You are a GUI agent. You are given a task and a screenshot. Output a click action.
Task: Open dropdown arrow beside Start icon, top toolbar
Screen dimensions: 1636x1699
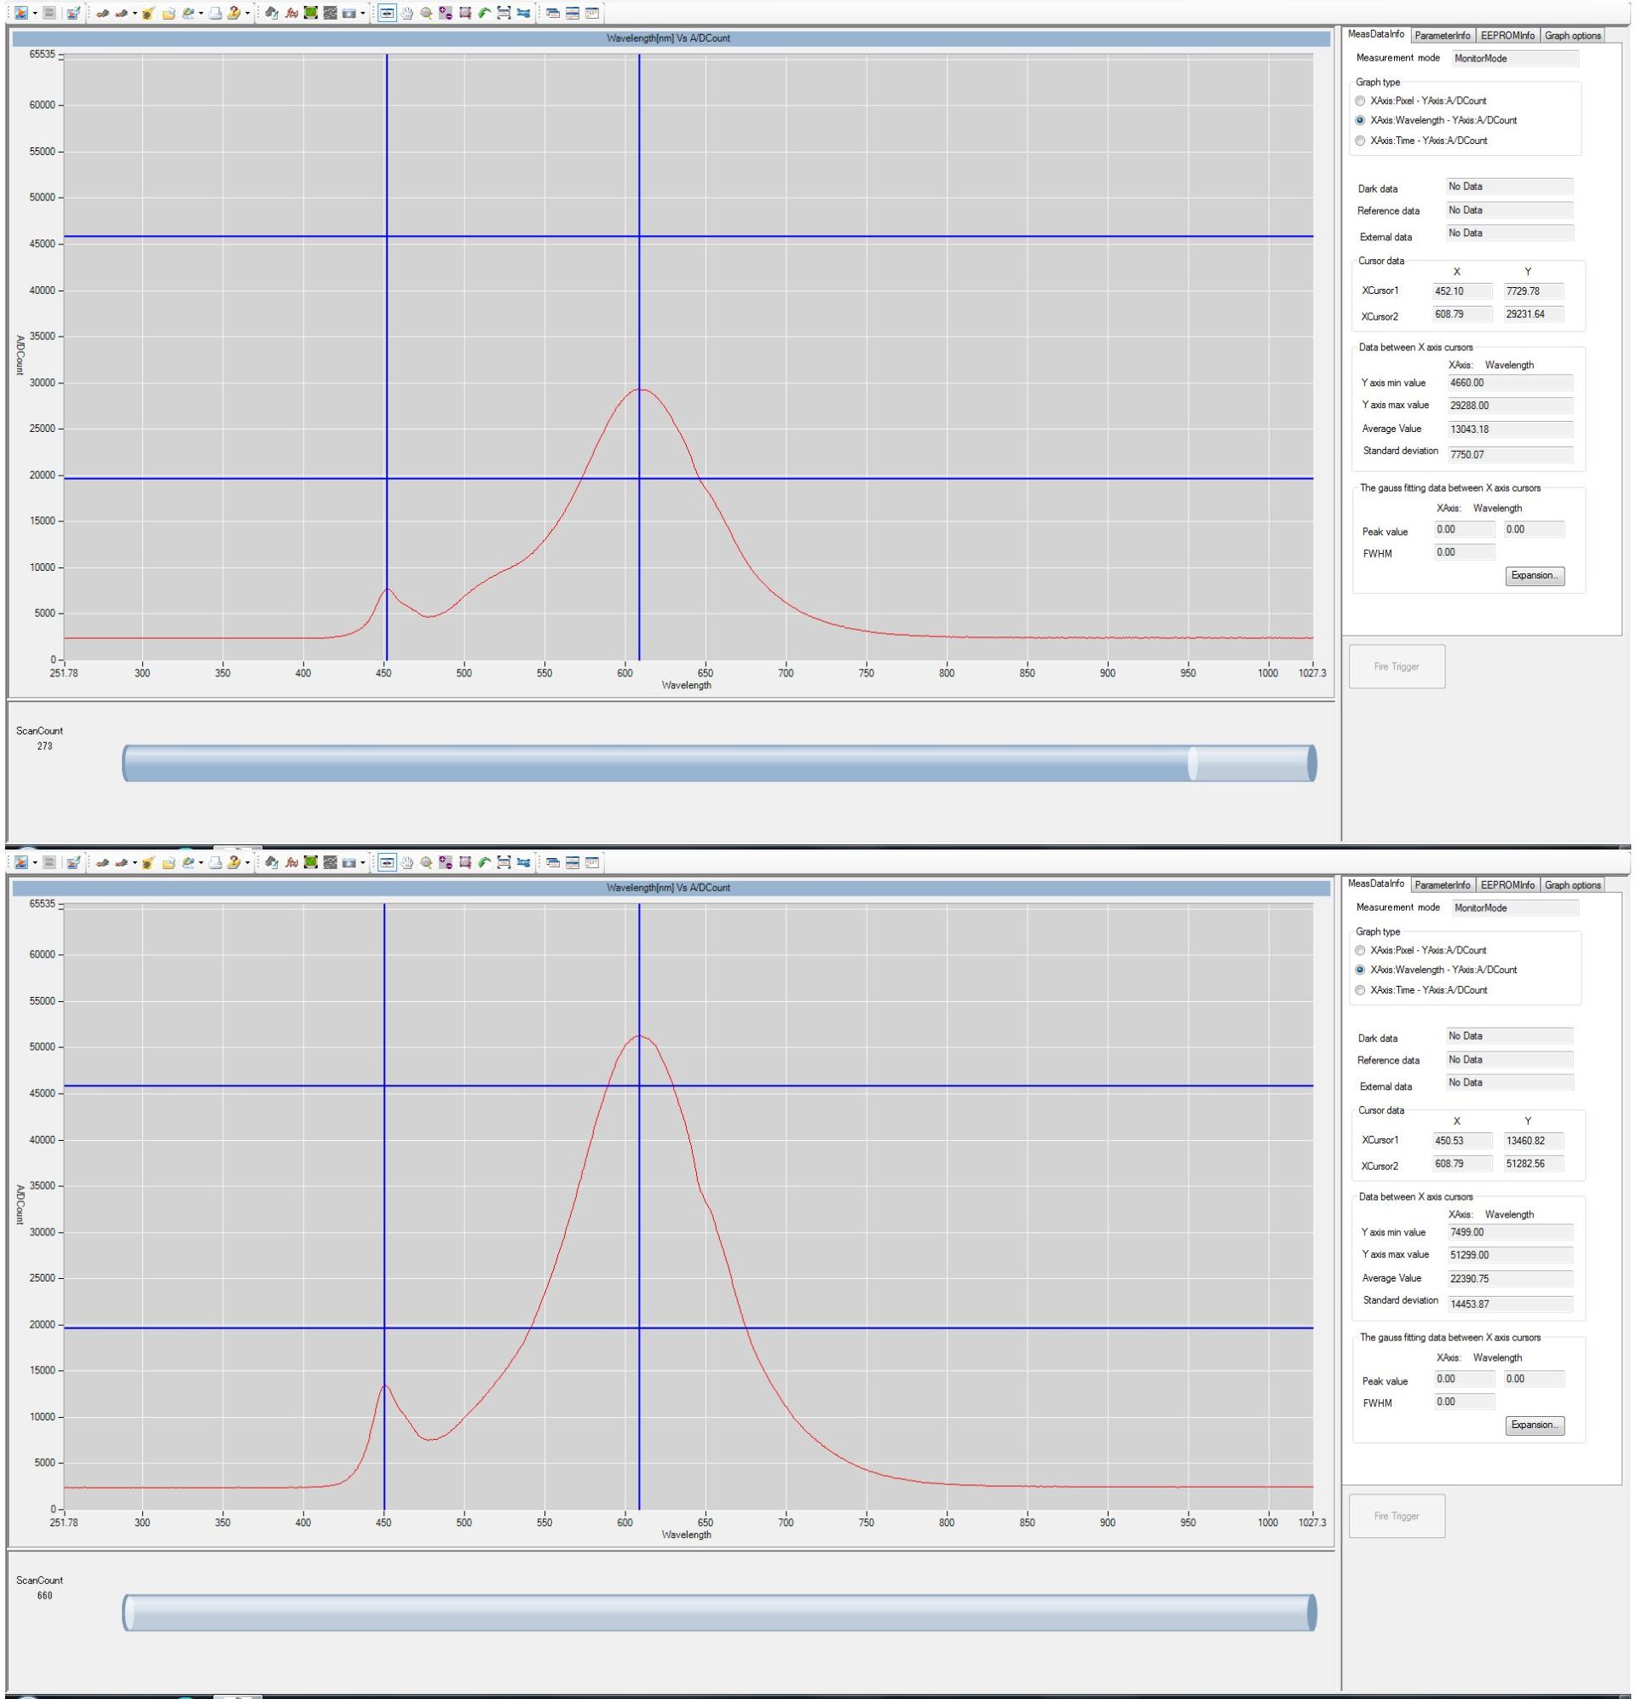pyautogui.click(x=35, y=13)
